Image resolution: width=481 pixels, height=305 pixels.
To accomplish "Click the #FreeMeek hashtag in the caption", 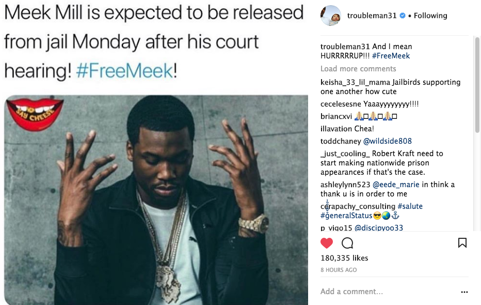I will click(391, 56).
